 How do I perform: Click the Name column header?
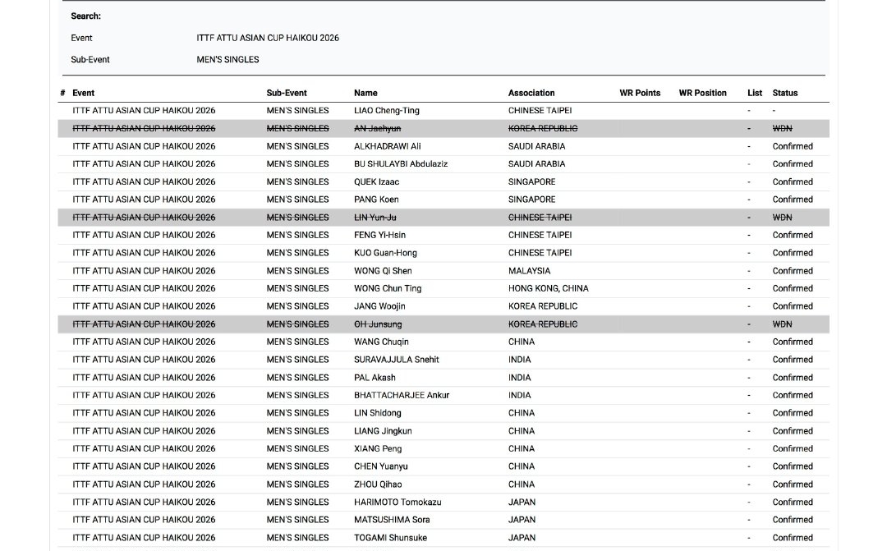(365, 93)
